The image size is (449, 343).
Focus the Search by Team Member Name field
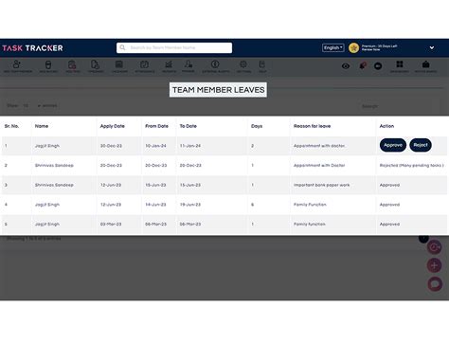pyautogui.click(x=174, y=47)
